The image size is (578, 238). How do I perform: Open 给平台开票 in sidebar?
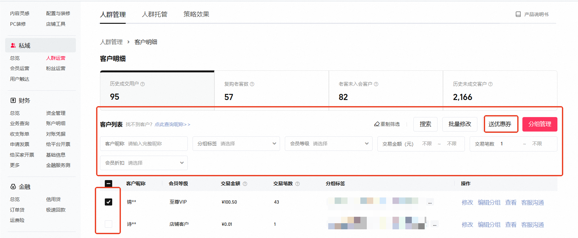tap(58, 144)
